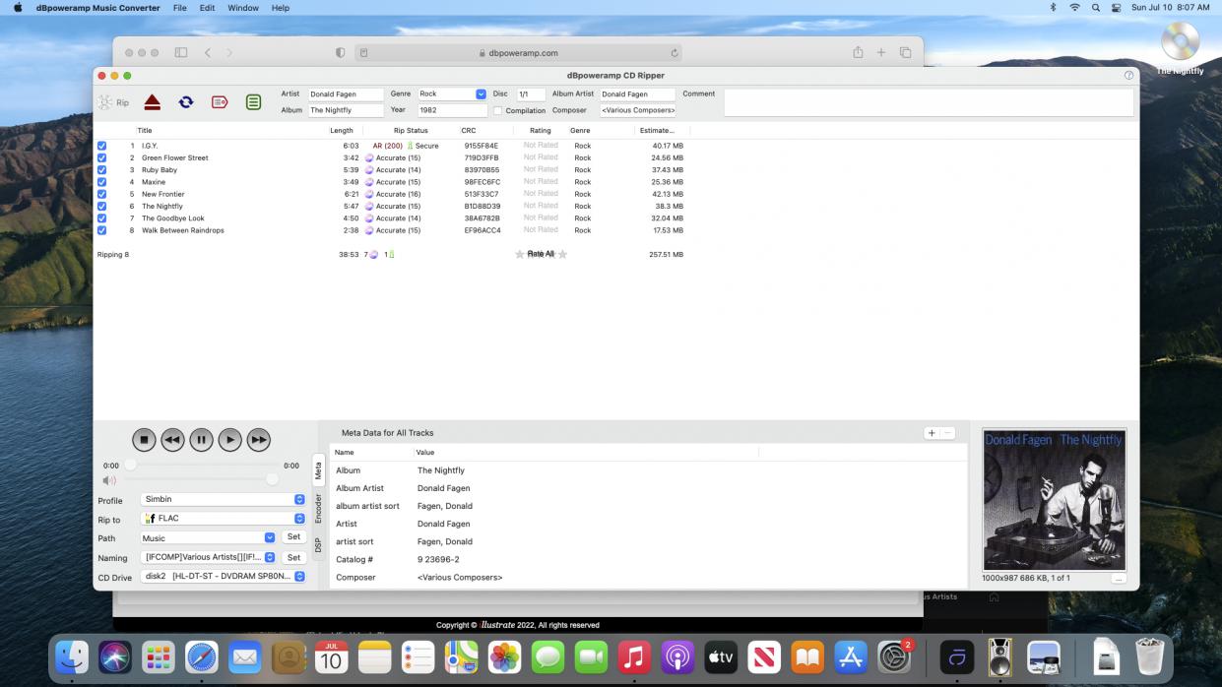The image size is (1222, 687).
Task: Uncheck track 1 I.G.Y. checkbox
Action: 102,146
